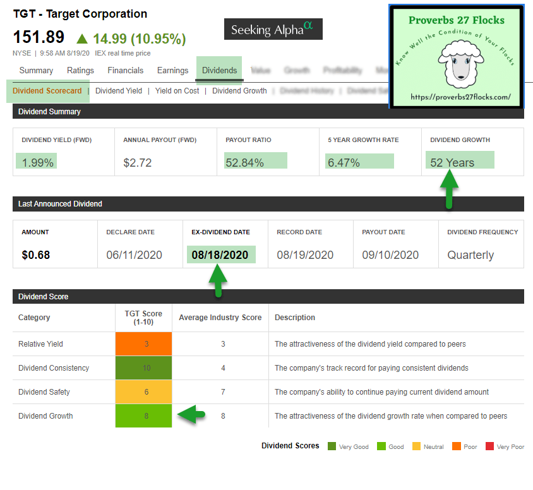Click the red Very Poor legend swatch

[x=489, y=446]
